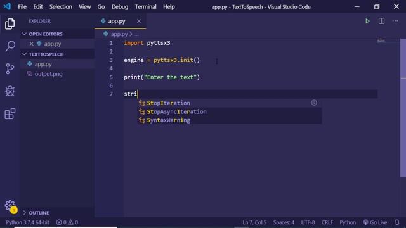Click line 3 engine = pyttsx3.init() code

click(x=162, y=60)
